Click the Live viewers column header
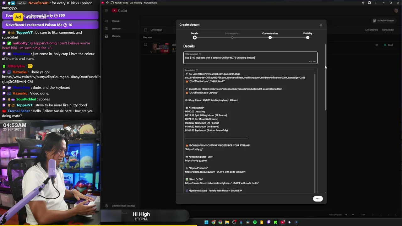 click(x=372, y=30)
